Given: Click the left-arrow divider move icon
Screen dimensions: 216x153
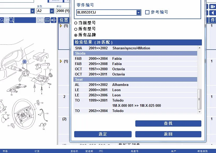Looking at the screenshot, I should click(54, 20).
